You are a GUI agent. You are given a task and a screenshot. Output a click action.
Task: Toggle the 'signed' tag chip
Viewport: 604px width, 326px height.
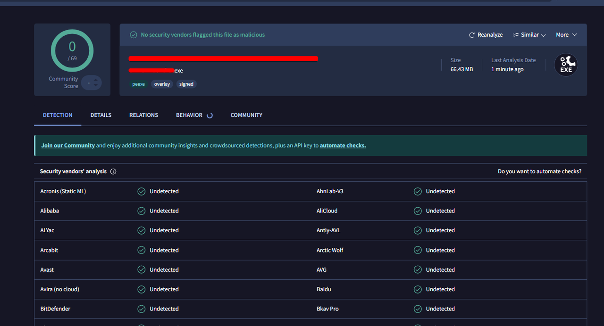coord(186,84)
